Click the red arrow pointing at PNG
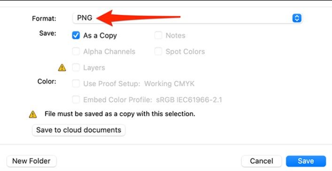 (138, 18)
